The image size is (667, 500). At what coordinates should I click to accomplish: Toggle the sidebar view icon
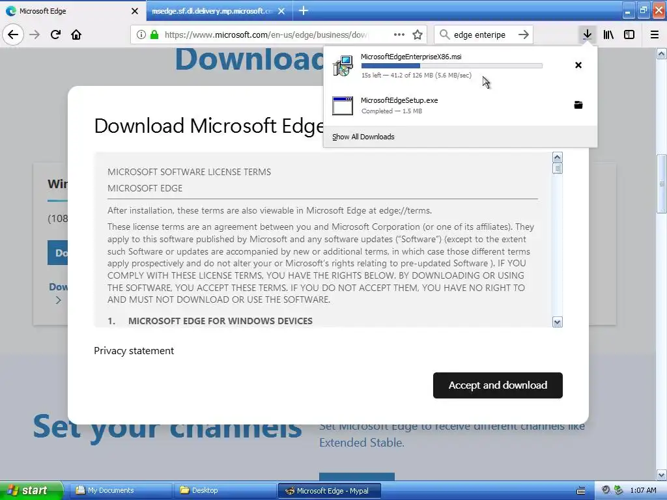[629, 35]
